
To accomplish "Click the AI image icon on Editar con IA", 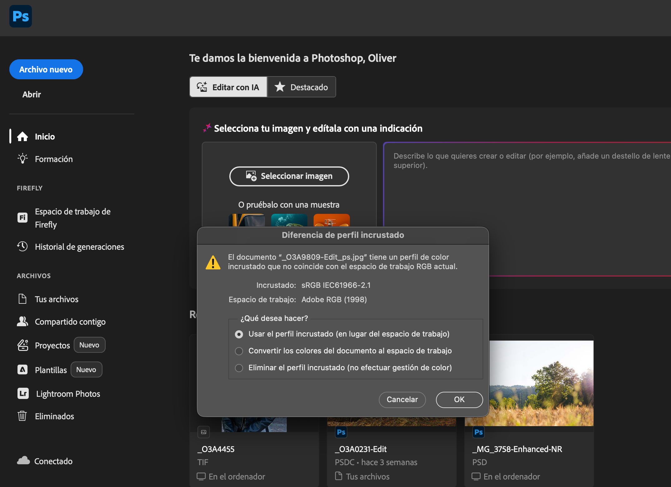I will pos(202,87).
